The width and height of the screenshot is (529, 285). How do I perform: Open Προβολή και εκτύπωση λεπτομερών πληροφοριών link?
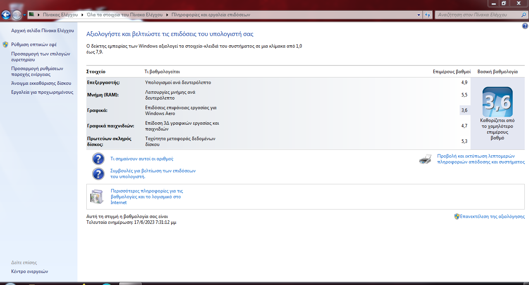(x=481, y=159)
